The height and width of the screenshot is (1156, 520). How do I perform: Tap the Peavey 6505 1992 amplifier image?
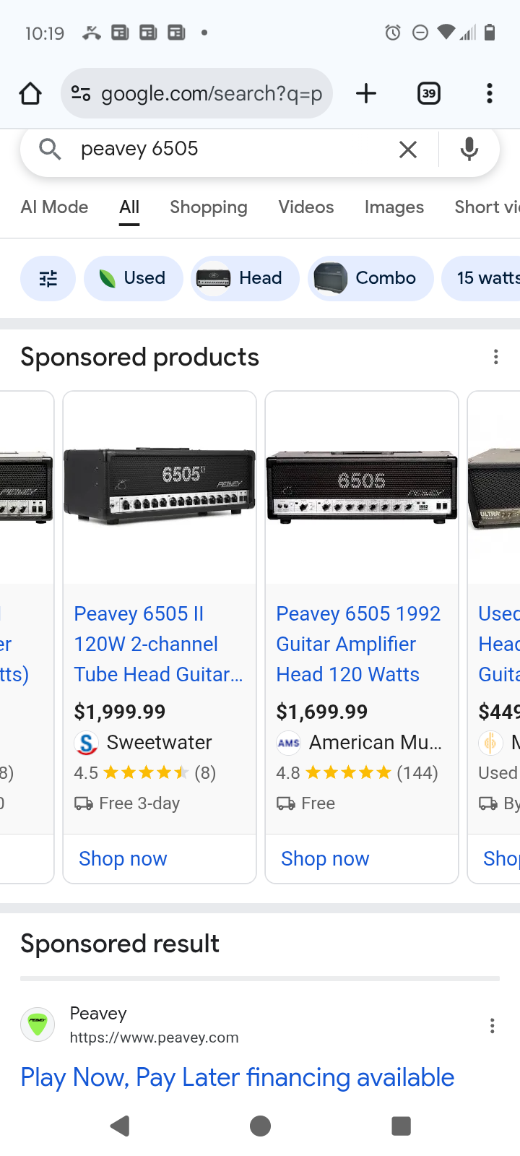362,486
